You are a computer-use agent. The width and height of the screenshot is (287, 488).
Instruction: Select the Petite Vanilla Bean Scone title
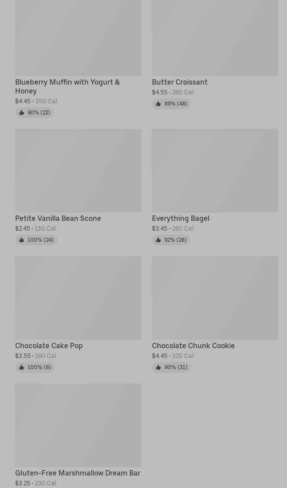(x=58, y=218)
